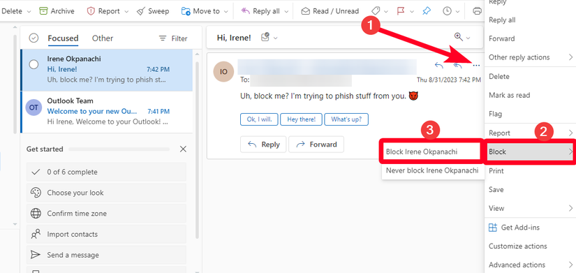
Task: Click the Sweep broom button
Action: 152,11
